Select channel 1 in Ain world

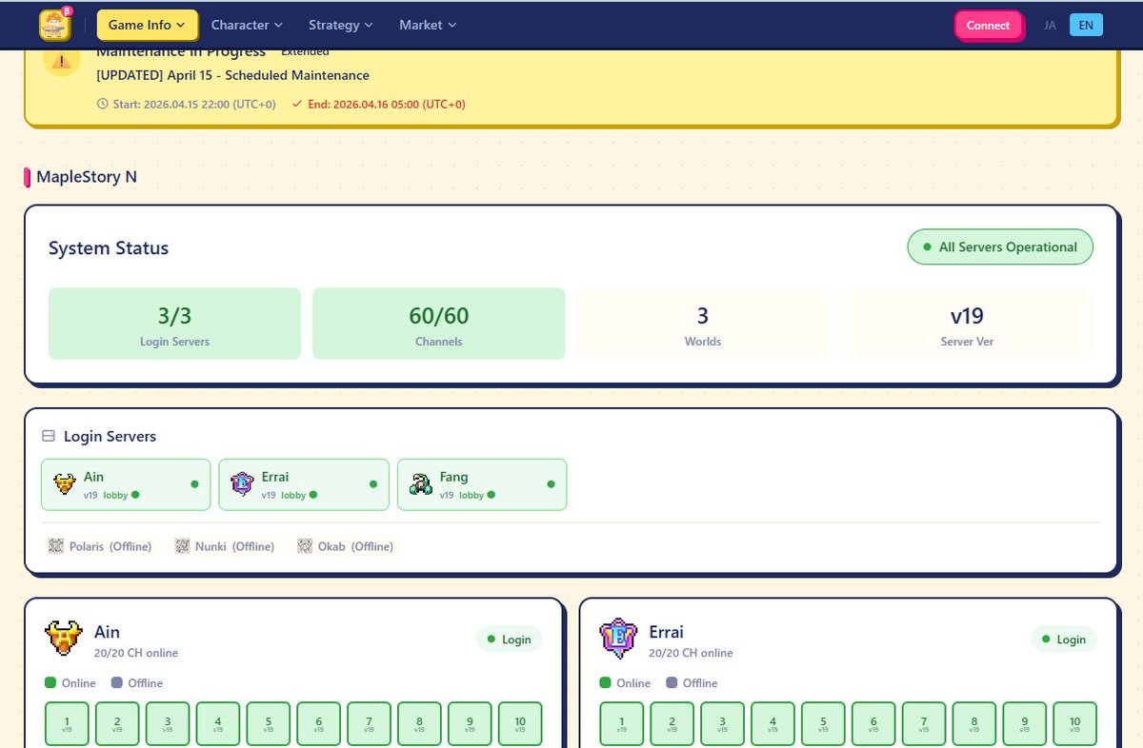(67, 724)
